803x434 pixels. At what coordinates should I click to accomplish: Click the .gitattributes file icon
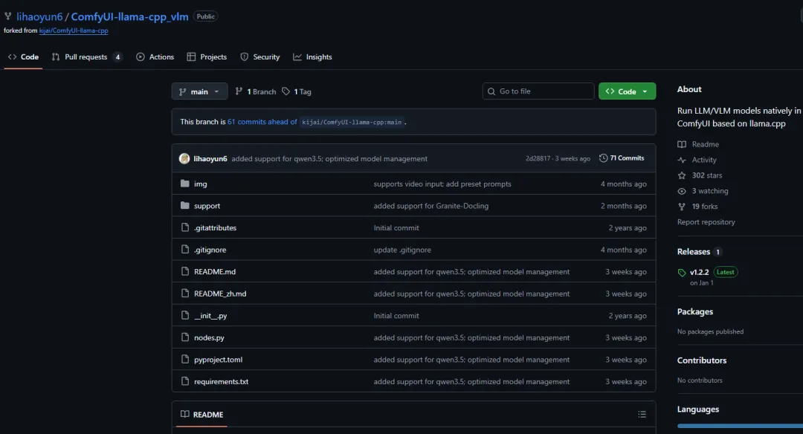pos(185,227)
